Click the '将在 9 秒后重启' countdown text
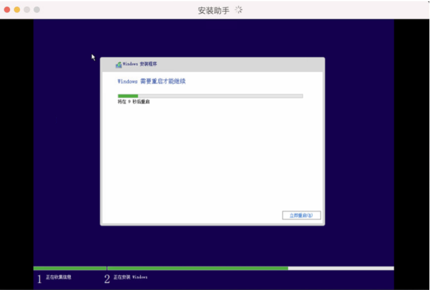 (133, 102)
